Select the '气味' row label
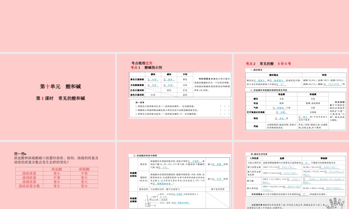 [256, 108]
